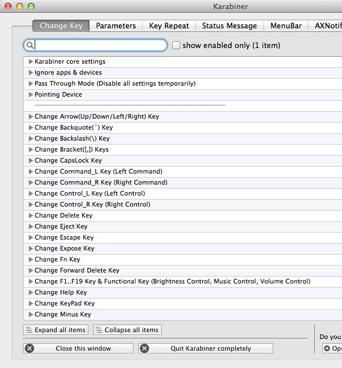Open the Status Message tab
Screen dimensions: 342x368
tap(229, 25)
